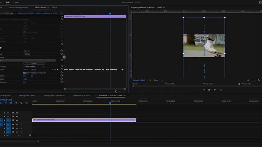Click the Effect Controls zoom bar right handle
This screenshot has height=147, width=262.
(x=124, y=89)
